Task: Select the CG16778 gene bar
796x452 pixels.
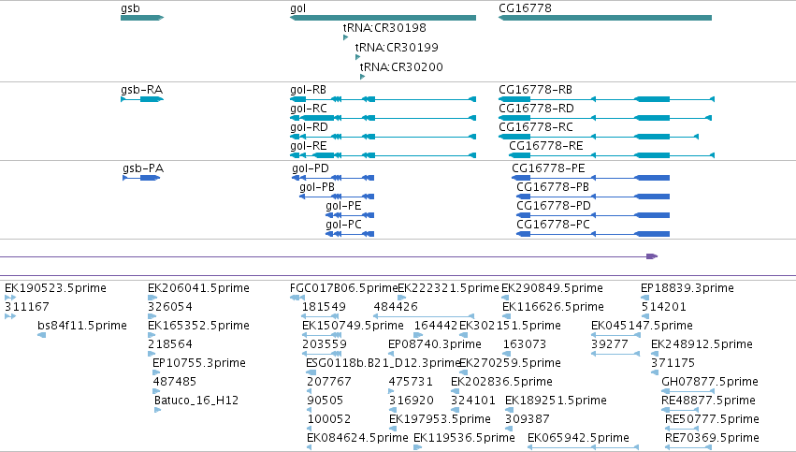Action: [605, 18]
